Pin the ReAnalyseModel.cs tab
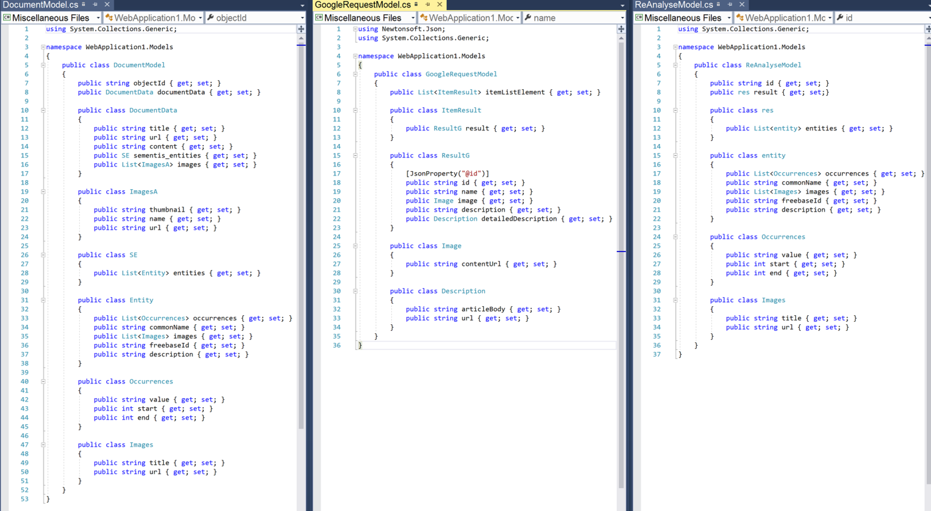The width and height of the screenshot is (931, 511). tap(730, 4)
